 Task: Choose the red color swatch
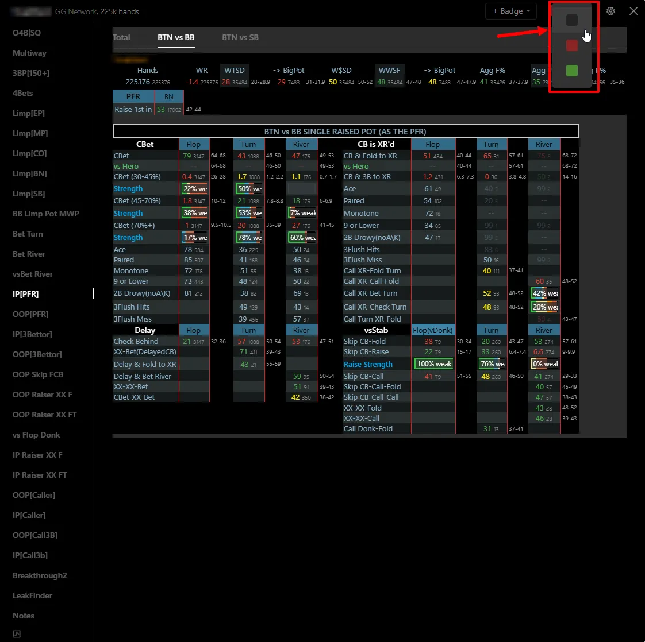point(571,45)
